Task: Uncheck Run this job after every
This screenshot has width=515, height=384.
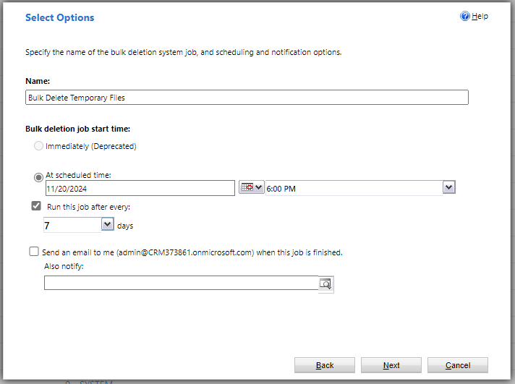Action: 36,206
